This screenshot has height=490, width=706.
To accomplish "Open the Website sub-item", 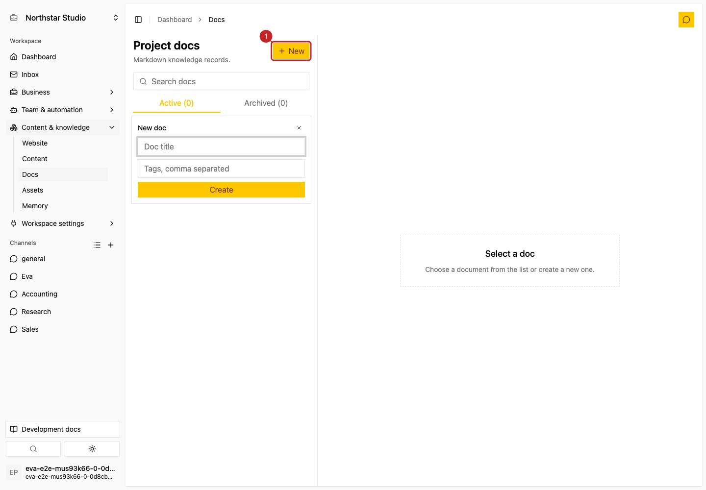I will tap(63, 143).
